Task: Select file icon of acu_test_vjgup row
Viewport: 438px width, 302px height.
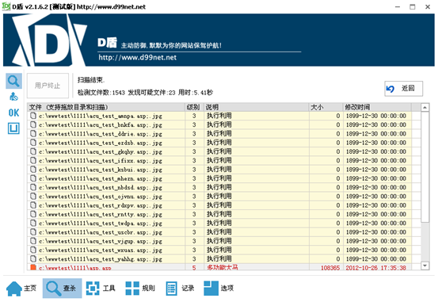Action: [x=33, y=241]
